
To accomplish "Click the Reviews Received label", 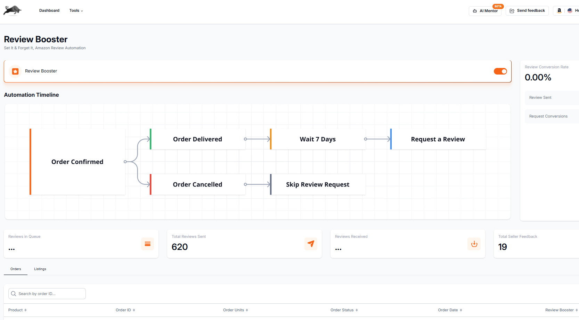I will pyautogui.click(x=351, y=236).
